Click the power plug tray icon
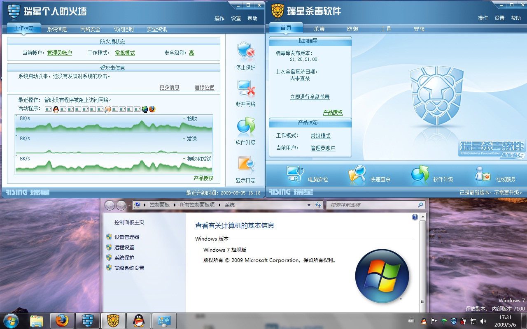This screenshot has width=527, height=329. coord(463,321)
